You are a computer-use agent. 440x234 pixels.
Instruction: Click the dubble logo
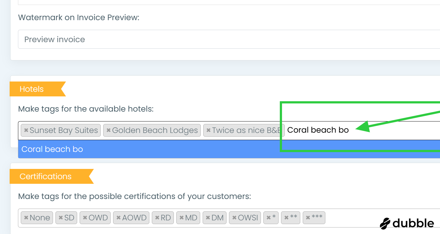coord(407,223)
